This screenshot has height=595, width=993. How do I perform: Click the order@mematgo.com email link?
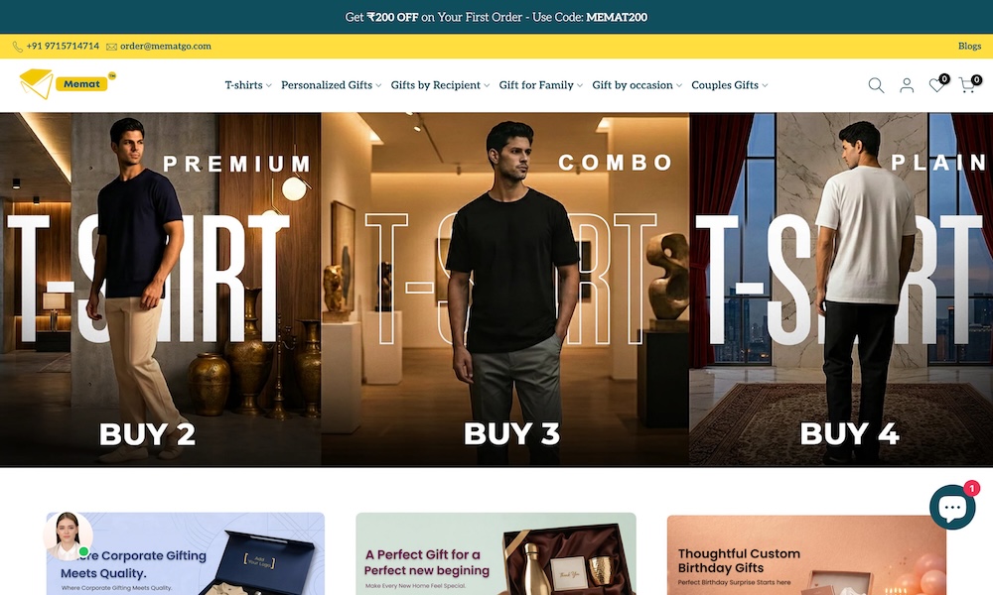click(165, 47)
